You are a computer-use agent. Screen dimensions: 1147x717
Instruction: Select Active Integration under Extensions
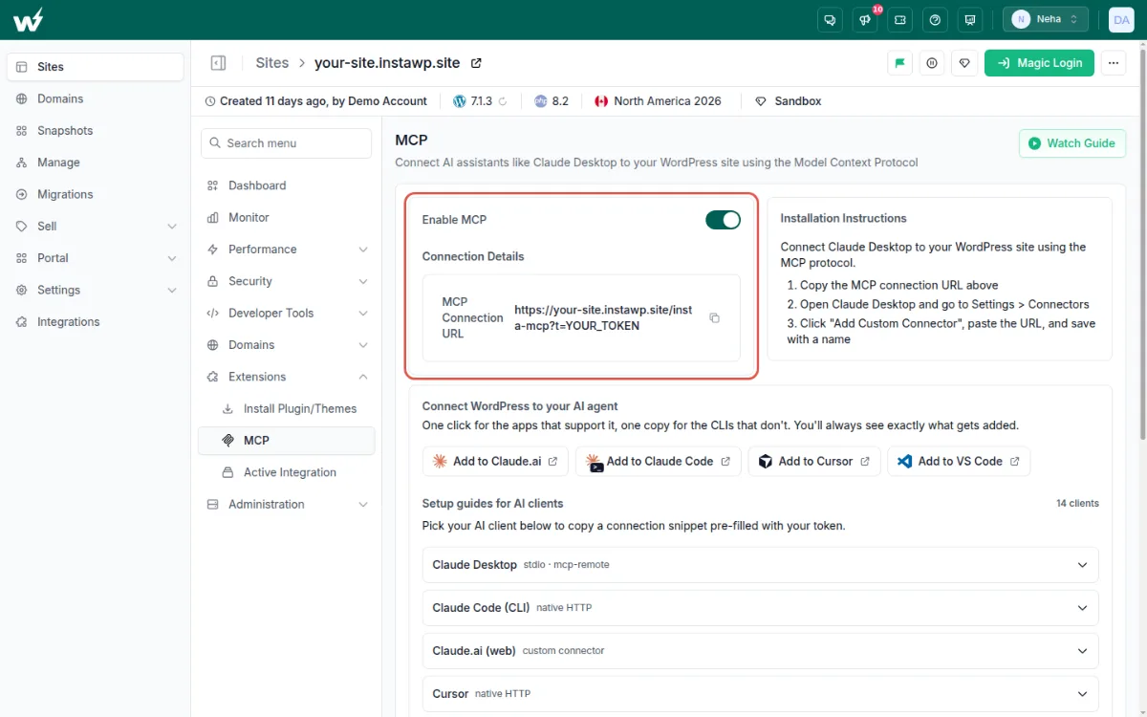point(288,472)
